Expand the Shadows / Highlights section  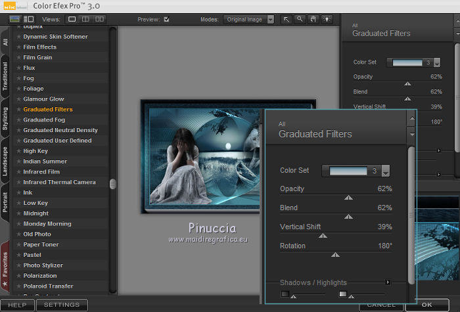(388, 282)
